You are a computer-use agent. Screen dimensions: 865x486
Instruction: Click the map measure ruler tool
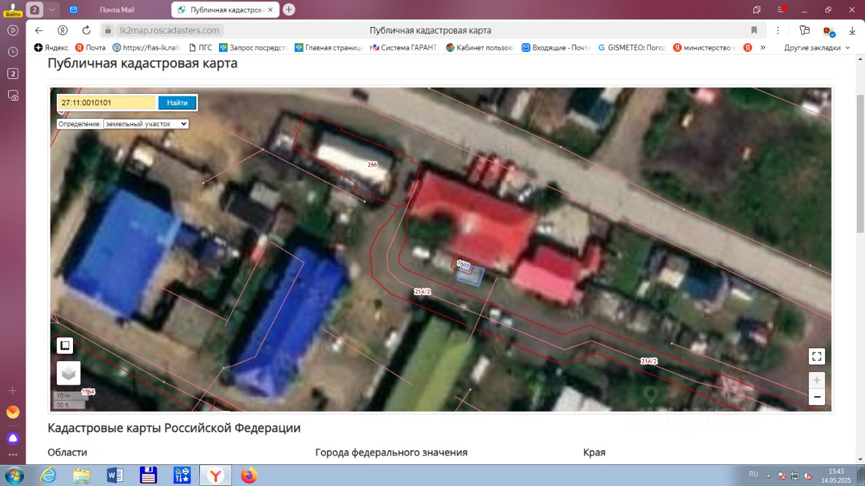point(65,346)
